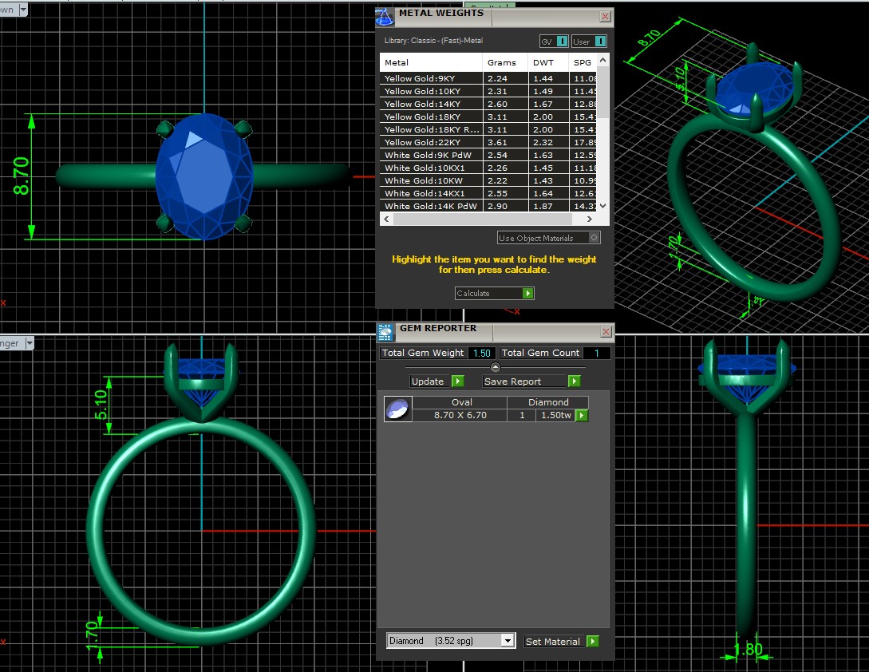Click the green arrow beside Update
This screenshot has height=672, width=869.
[x=457, y=381]
